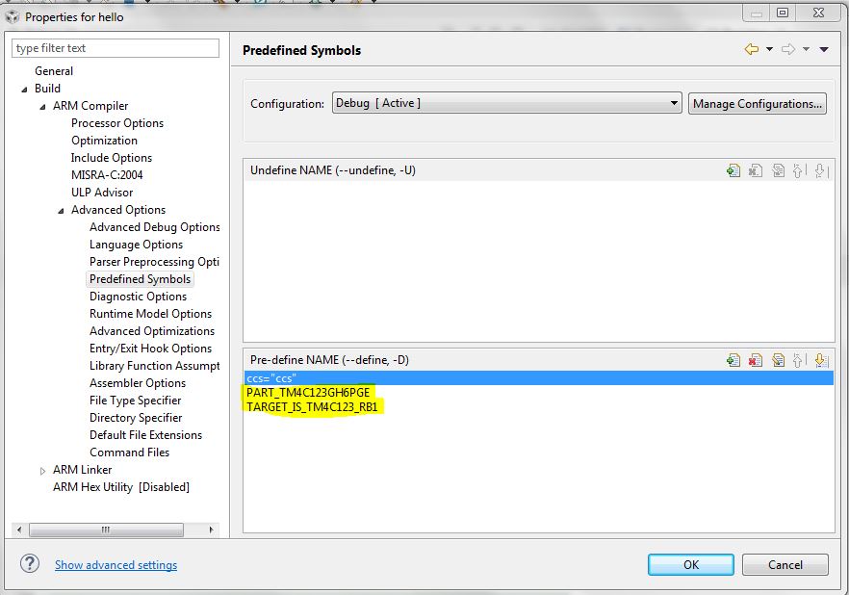The image size is (849, 595).
Task: Add a symbol to the Pre-define NAME list
Action: click(733, 360)
